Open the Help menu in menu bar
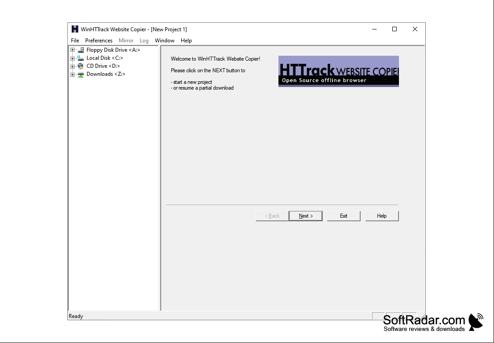The image size is (494, 343). pos(186,40)
